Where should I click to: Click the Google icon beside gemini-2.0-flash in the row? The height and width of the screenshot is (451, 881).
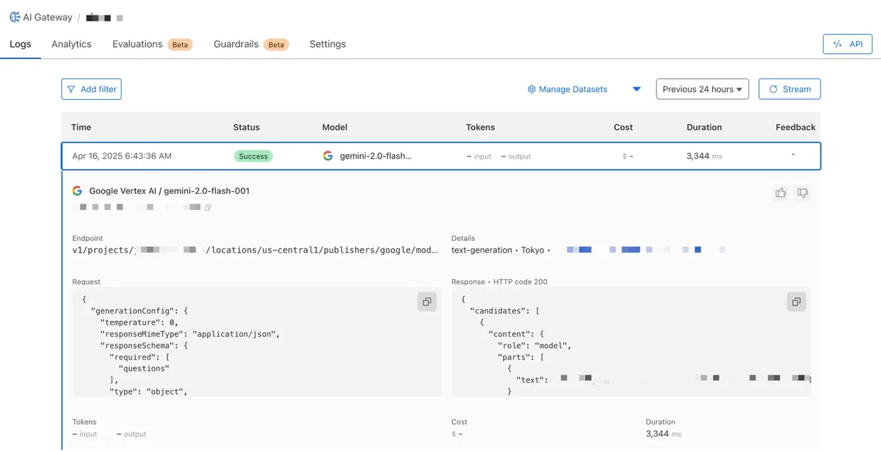[x=327, y=156]
